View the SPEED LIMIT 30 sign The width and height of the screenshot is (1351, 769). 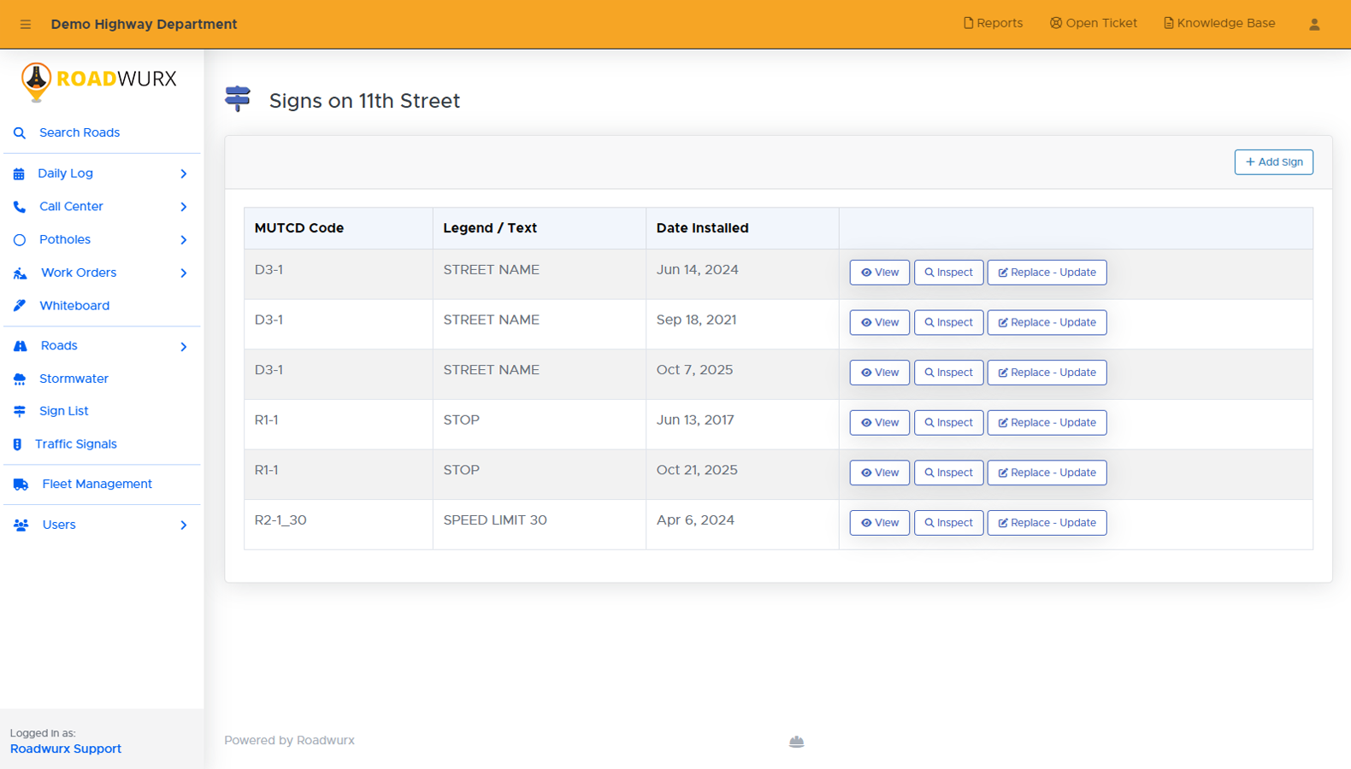tap(879, 523)
